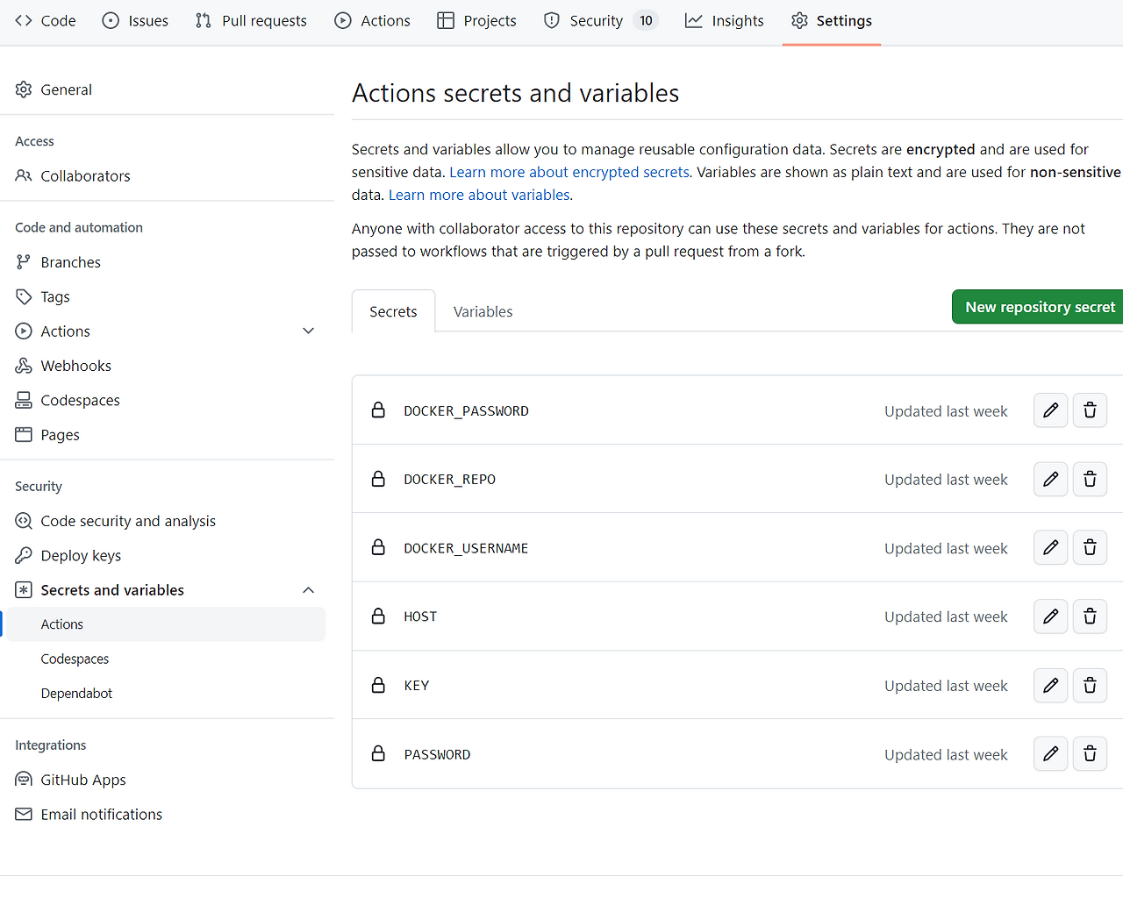The image size is (1123, 905).
Task: Edit the KEY secret
Action: coord(1050,686)
